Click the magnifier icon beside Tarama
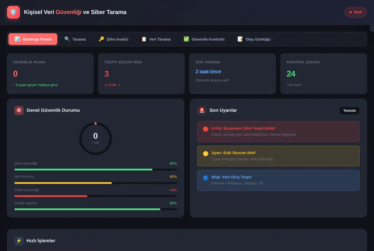 (x=67, y=39)
